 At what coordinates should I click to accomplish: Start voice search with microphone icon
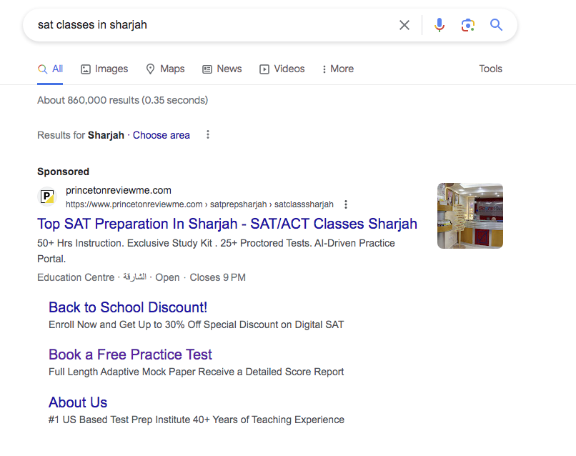click(x=439, y=25)
